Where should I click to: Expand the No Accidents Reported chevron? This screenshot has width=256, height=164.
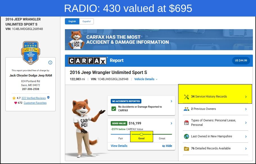(x=171, y=101)
